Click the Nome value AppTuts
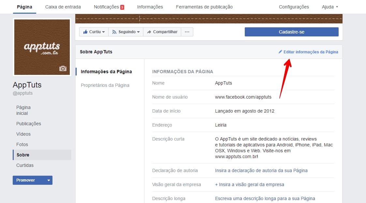Viewport: 366px width, 203px height. pos(223,83)
